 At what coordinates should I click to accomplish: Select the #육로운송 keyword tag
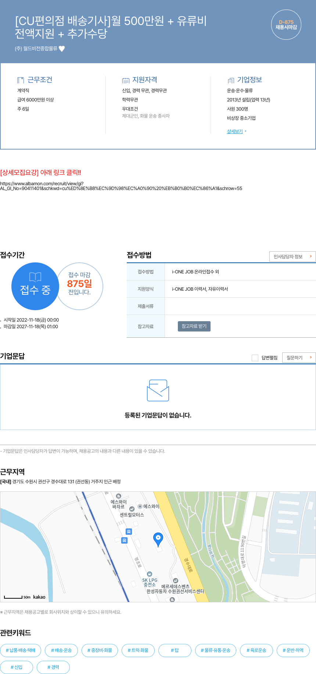click(256, 650)
